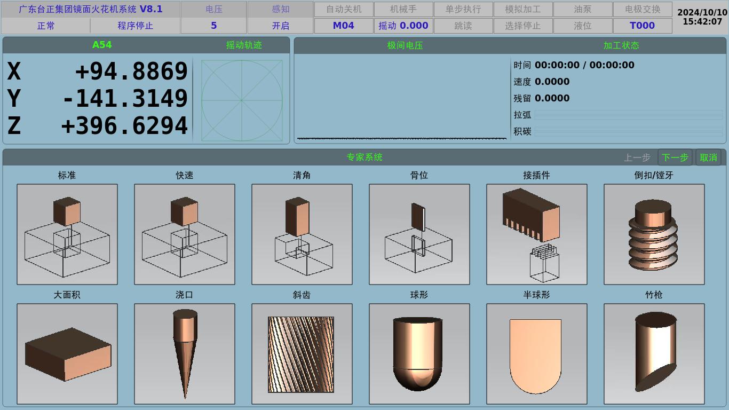Choose the 快速 fast machining icon
This screenshot has width=729, height=410.
coord(185,234)
